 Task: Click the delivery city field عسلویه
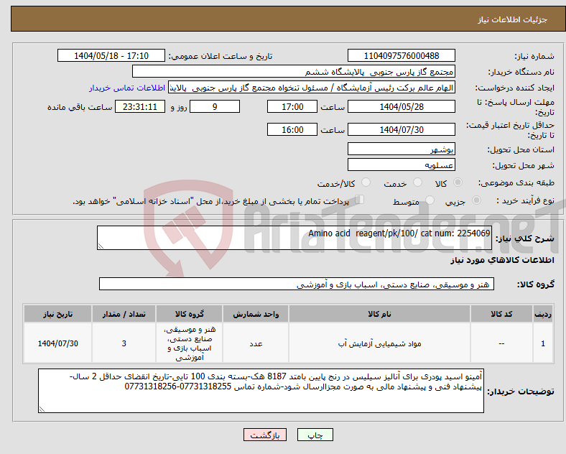click(401, 165)
